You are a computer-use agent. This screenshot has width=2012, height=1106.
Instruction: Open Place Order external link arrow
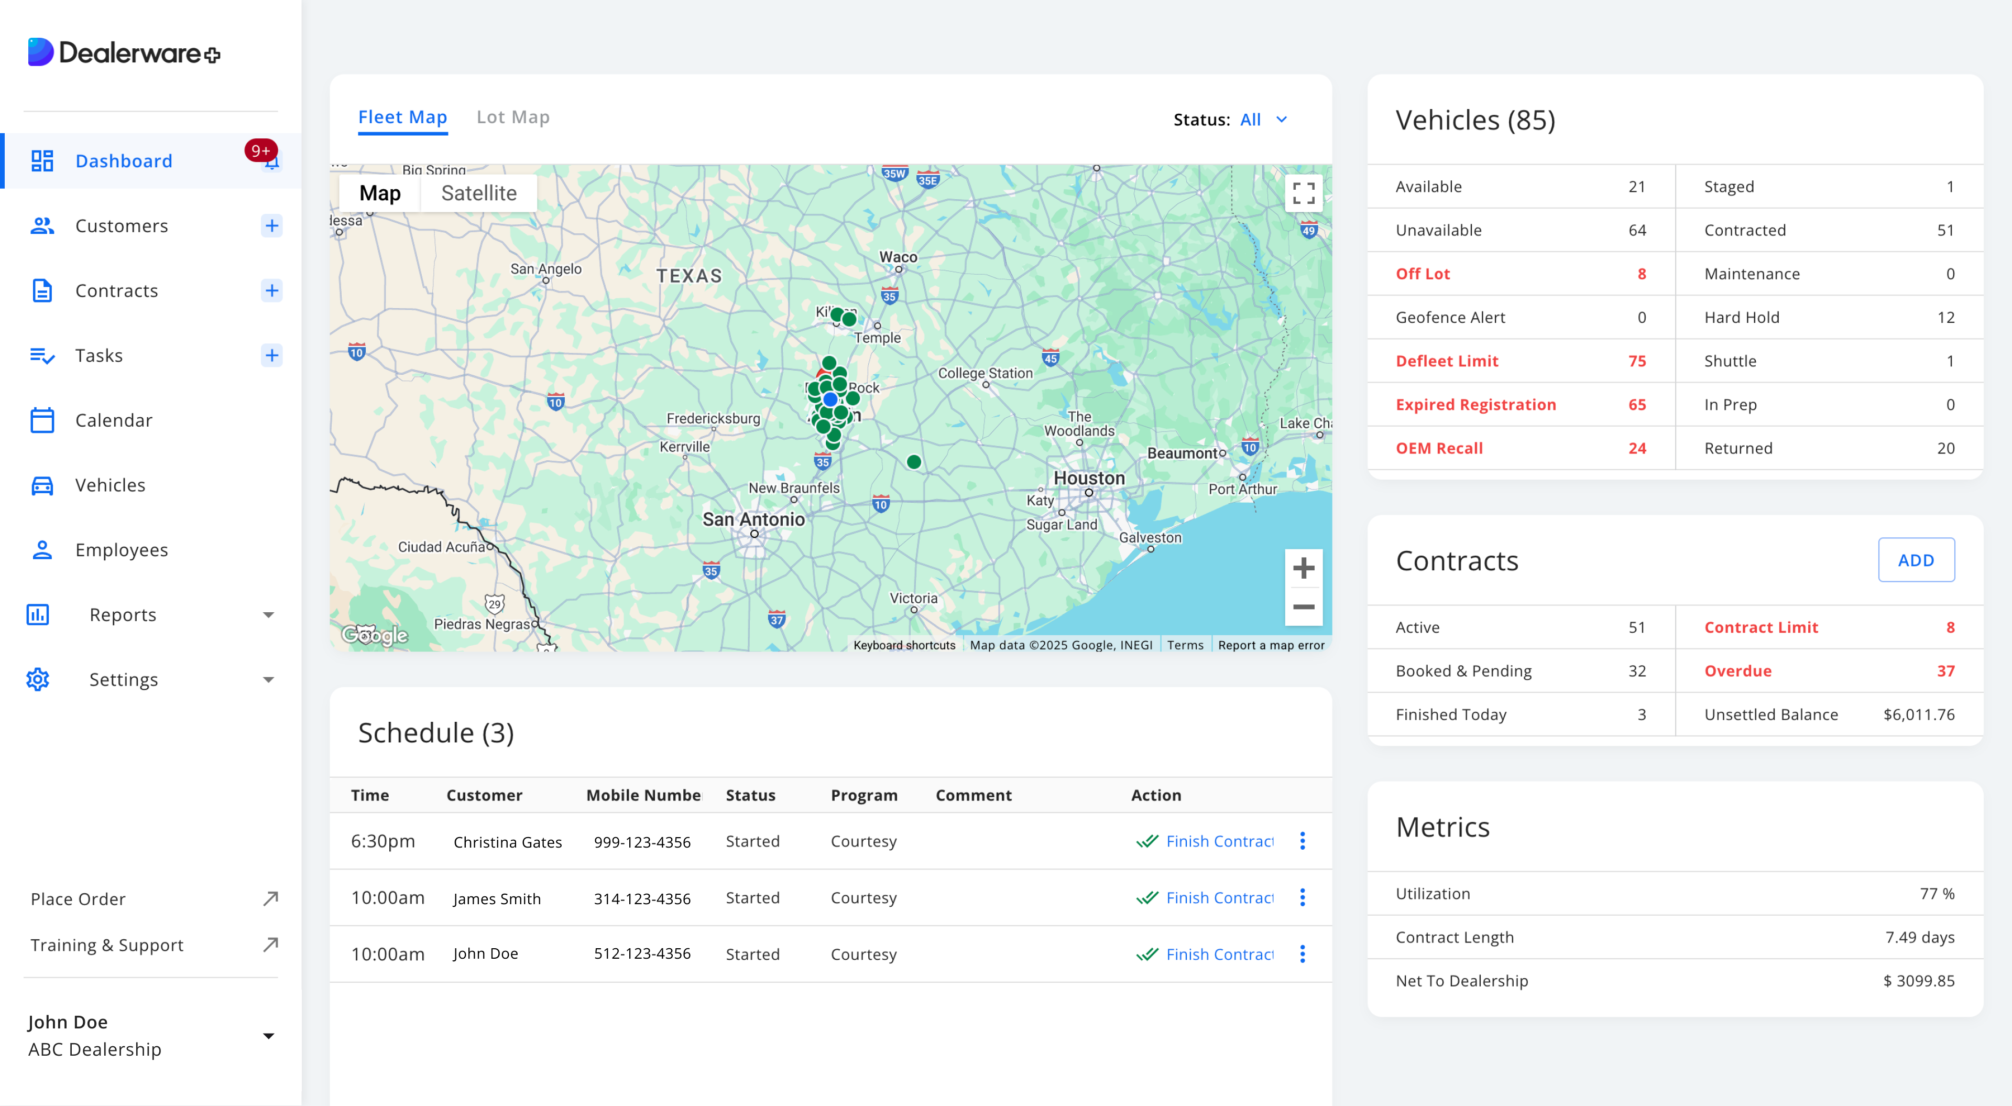pyautogui.click(x=270, y=898)
